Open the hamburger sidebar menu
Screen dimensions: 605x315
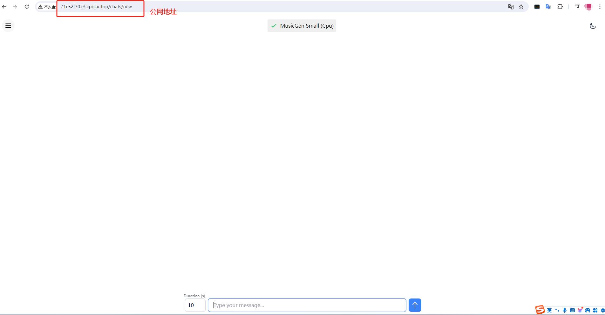coord(8,26)
